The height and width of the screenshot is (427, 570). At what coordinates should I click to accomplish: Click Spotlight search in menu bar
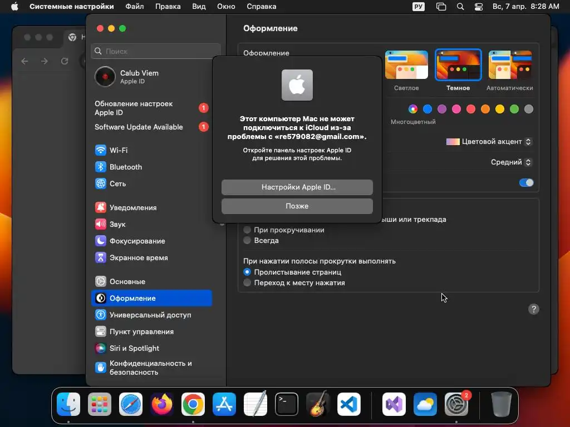(x=460, y=7)
